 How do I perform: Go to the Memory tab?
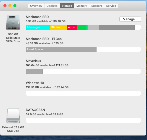[82, 6]
